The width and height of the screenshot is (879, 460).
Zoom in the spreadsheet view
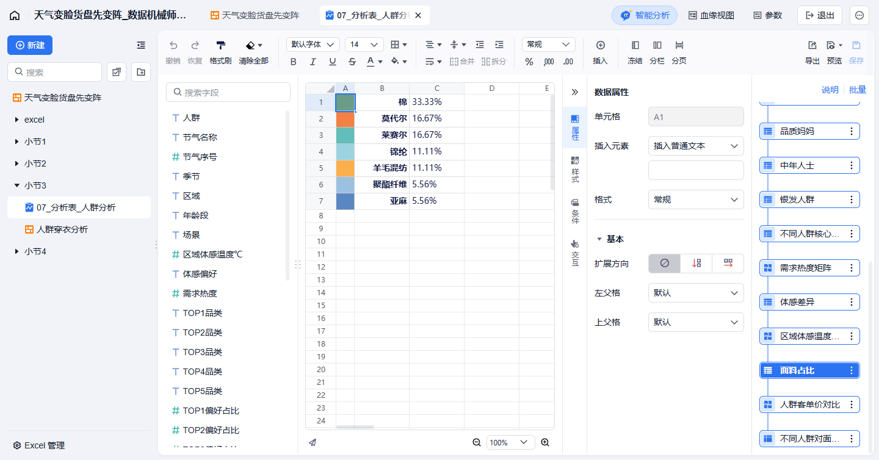point(545,442)
